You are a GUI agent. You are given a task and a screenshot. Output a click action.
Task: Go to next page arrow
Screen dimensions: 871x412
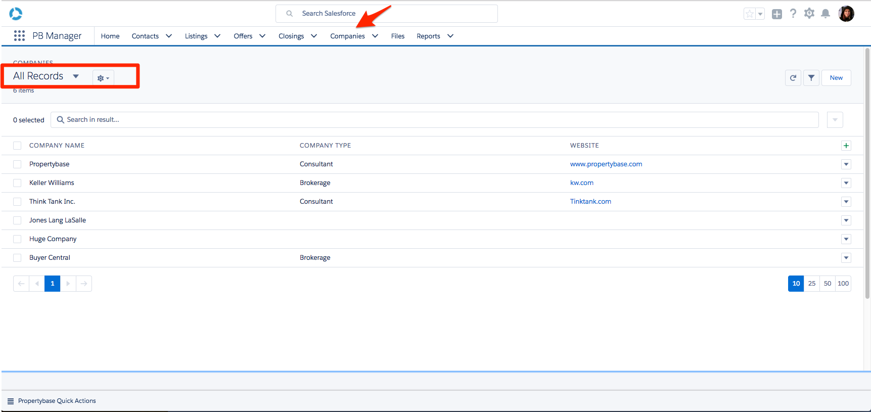68,284
